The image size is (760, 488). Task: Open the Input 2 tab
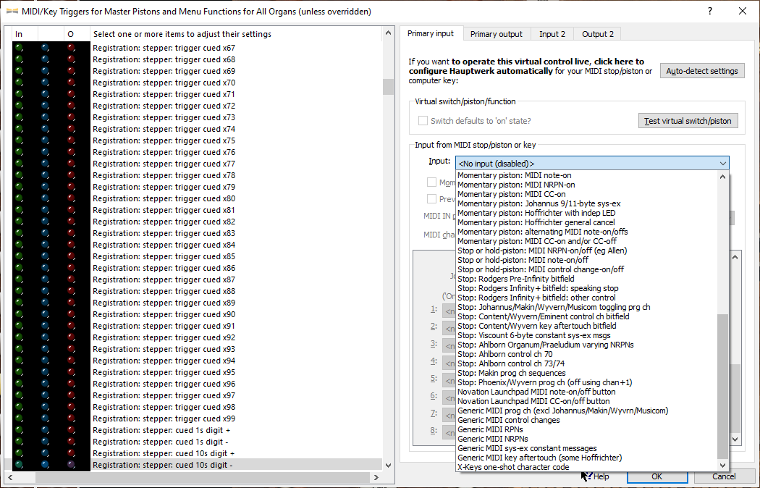click(x=552, y=34)
